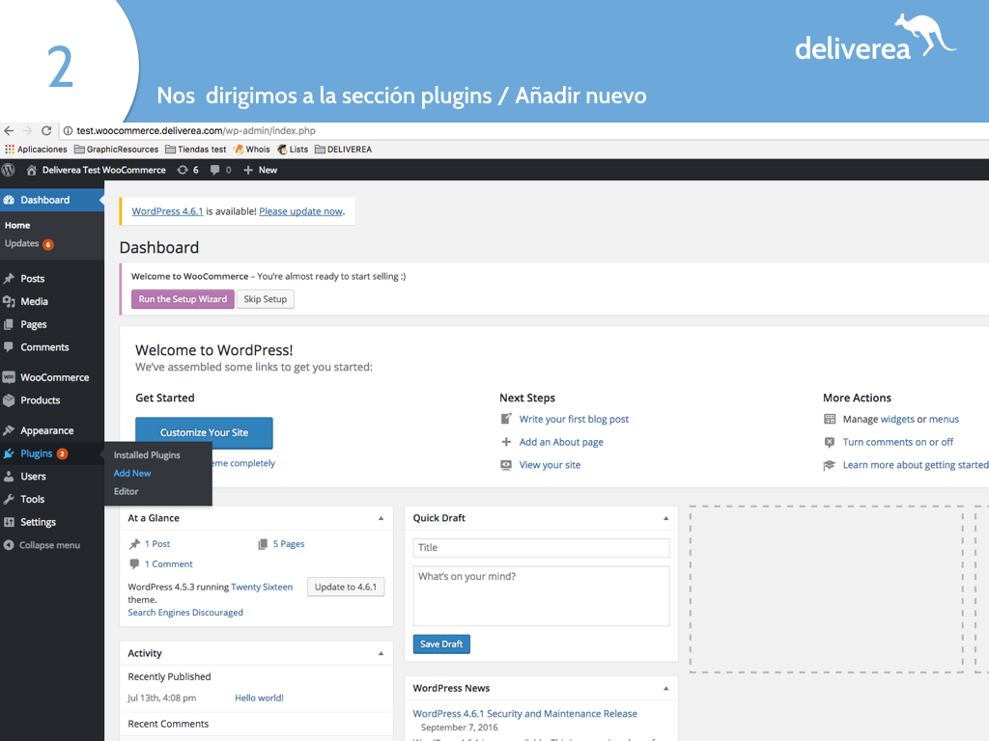Select Editor in the Plugins submenu
989x741 pixels.
[x=127, y=491]
